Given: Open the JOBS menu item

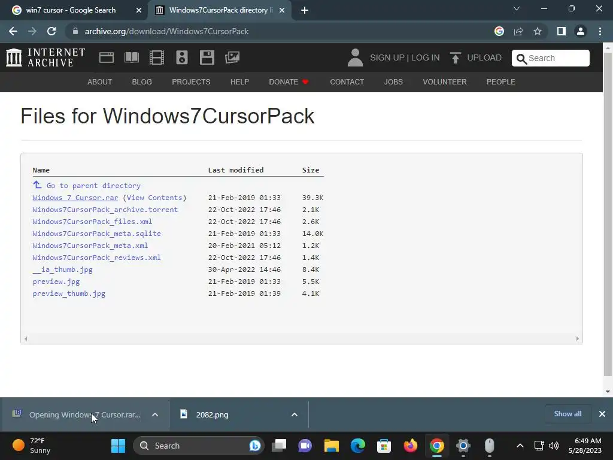Looking at the screenshot, I should [393, 81].
